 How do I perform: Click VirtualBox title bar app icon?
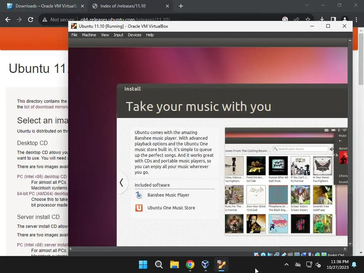[x=74, y=26]
